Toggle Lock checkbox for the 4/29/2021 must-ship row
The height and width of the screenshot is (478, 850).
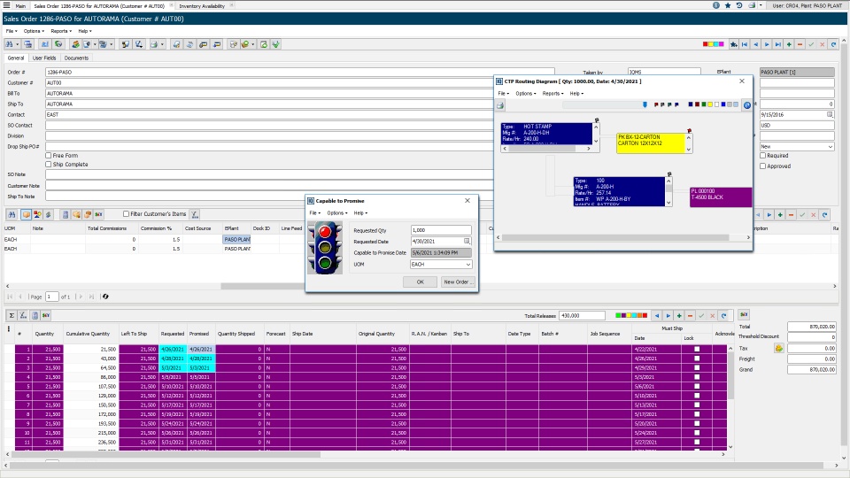pyautogui.click(x=697, y=367)
